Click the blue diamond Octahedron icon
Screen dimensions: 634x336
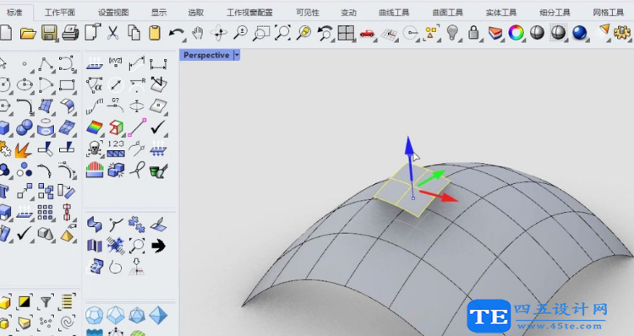(158, 315)
